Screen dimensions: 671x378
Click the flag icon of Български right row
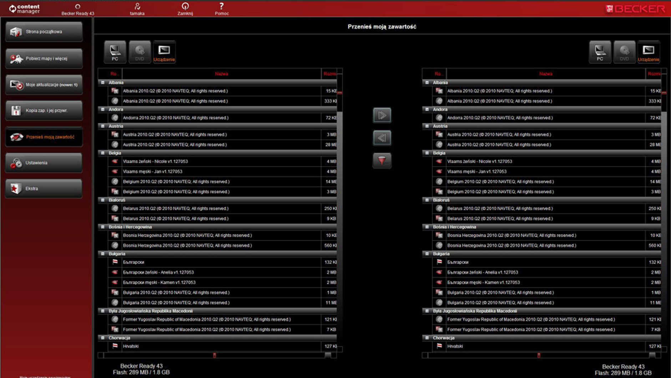point(439,262)
